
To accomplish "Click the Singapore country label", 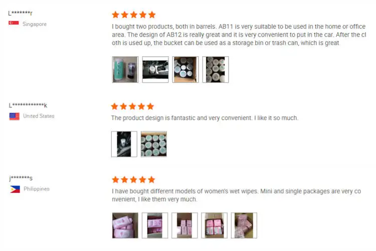I will (35, 24).
